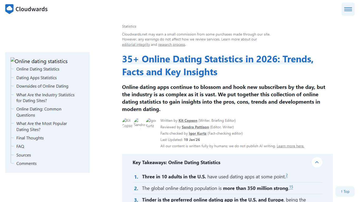Click the back-to-Top arrow button
The height and width of the screenshot is (202, 360).
pos(345,191)
